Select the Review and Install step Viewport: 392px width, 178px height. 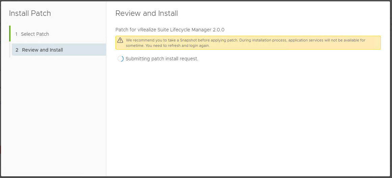coord(43,50)
